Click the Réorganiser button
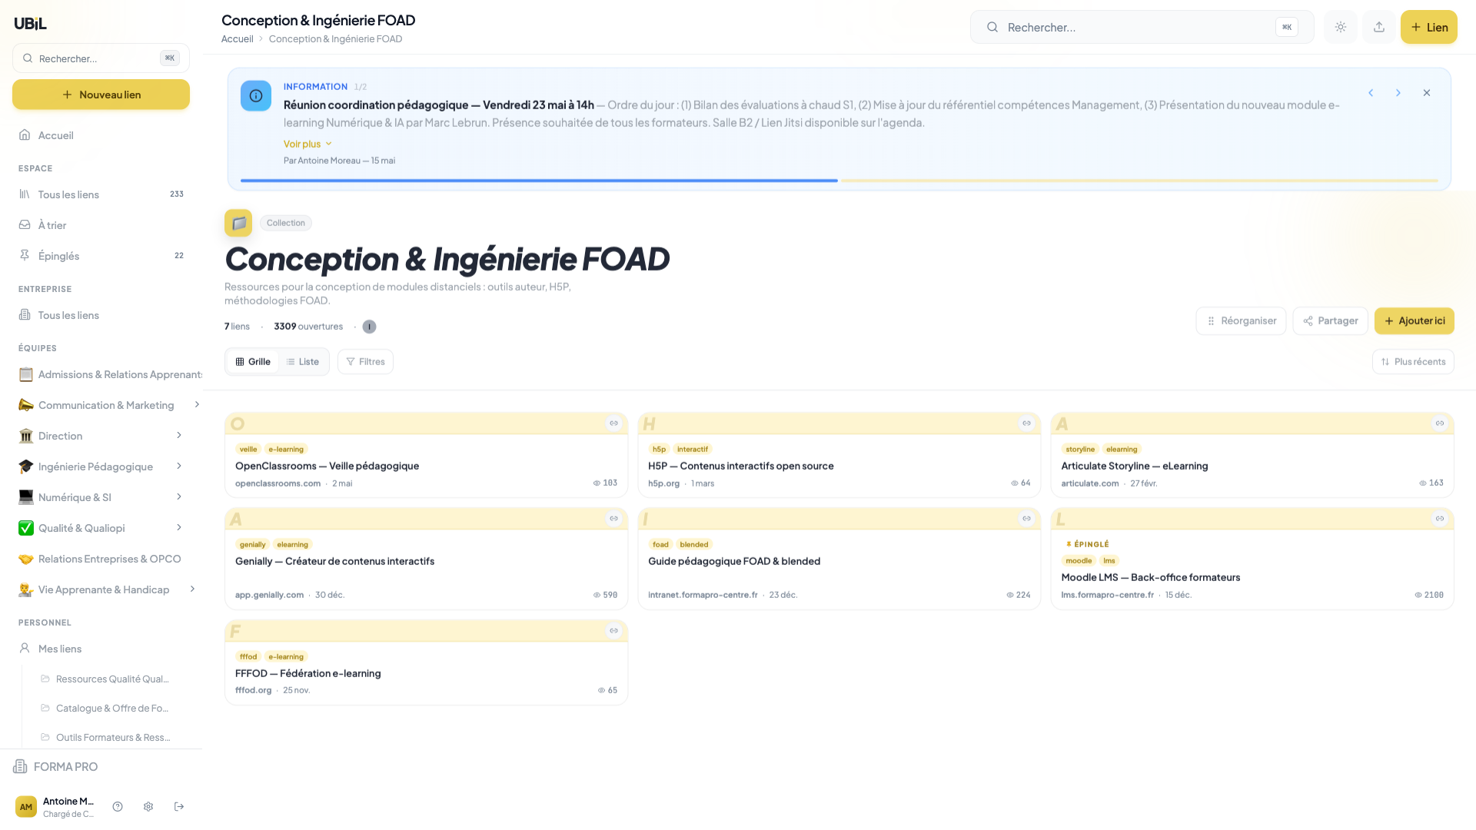Image resolution: width=1476 pixels, height=830 pixels. (1241, 321)
